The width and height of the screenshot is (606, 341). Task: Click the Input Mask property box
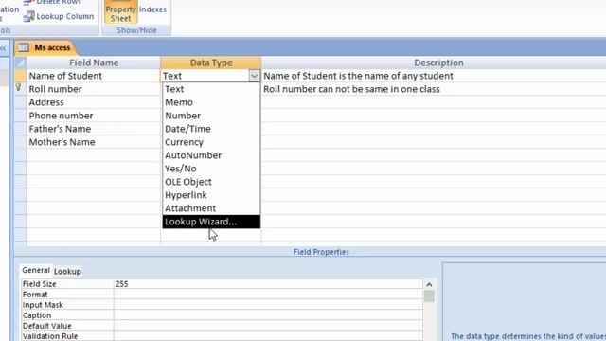click(268, 305)
